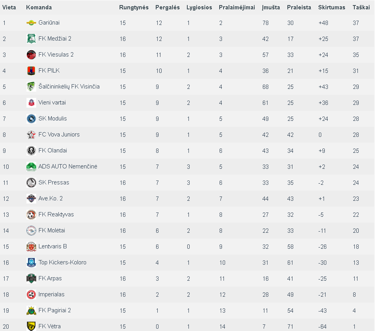
Task: Click the SK Pressas team name
Action: point(54,182)
